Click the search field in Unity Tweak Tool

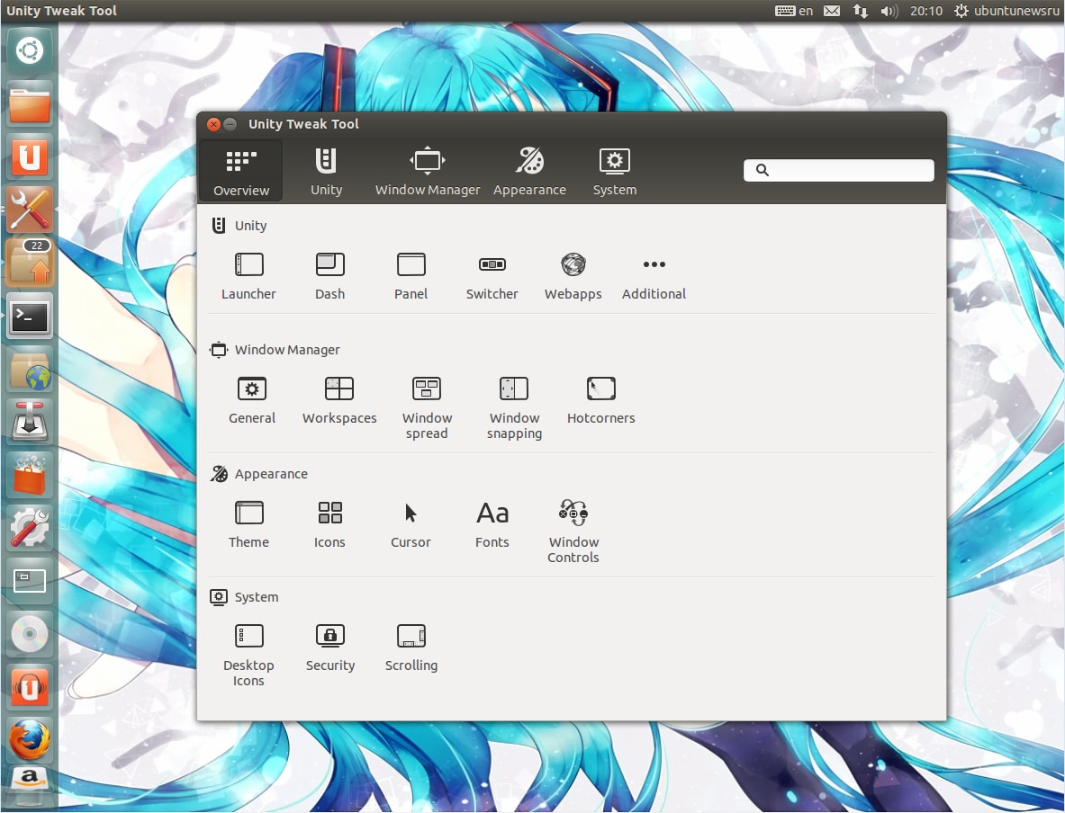pos(839,170)
